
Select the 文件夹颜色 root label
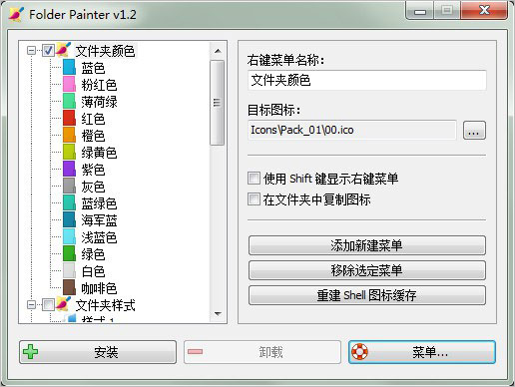click(105, 51)
